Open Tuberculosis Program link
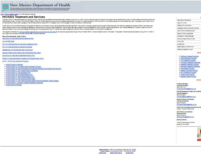This screenshot has height=155, width=201. (x=188, y=74)
